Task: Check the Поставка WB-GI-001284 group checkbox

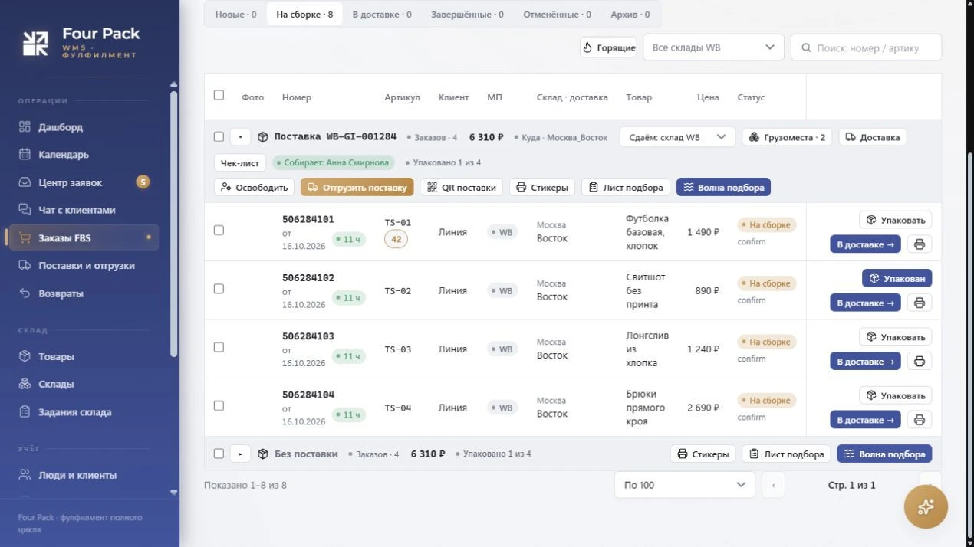Action: click(x=219, y=137)
